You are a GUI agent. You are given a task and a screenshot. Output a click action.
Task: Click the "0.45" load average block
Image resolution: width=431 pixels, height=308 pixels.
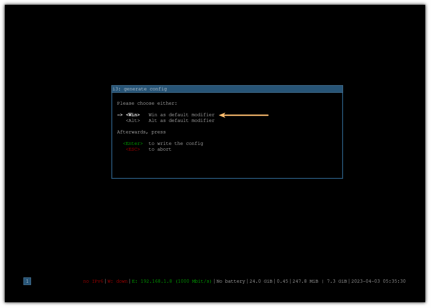click(x=282, y=281)
